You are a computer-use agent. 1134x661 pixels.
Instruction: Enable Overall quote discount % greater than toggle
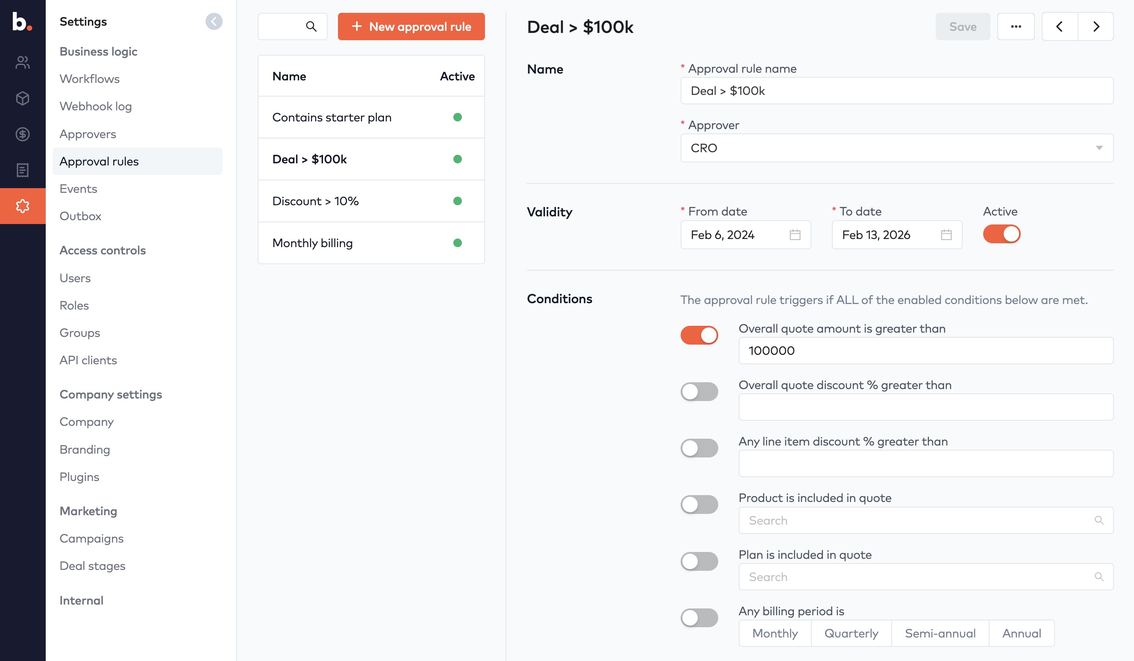click(699, 392)
